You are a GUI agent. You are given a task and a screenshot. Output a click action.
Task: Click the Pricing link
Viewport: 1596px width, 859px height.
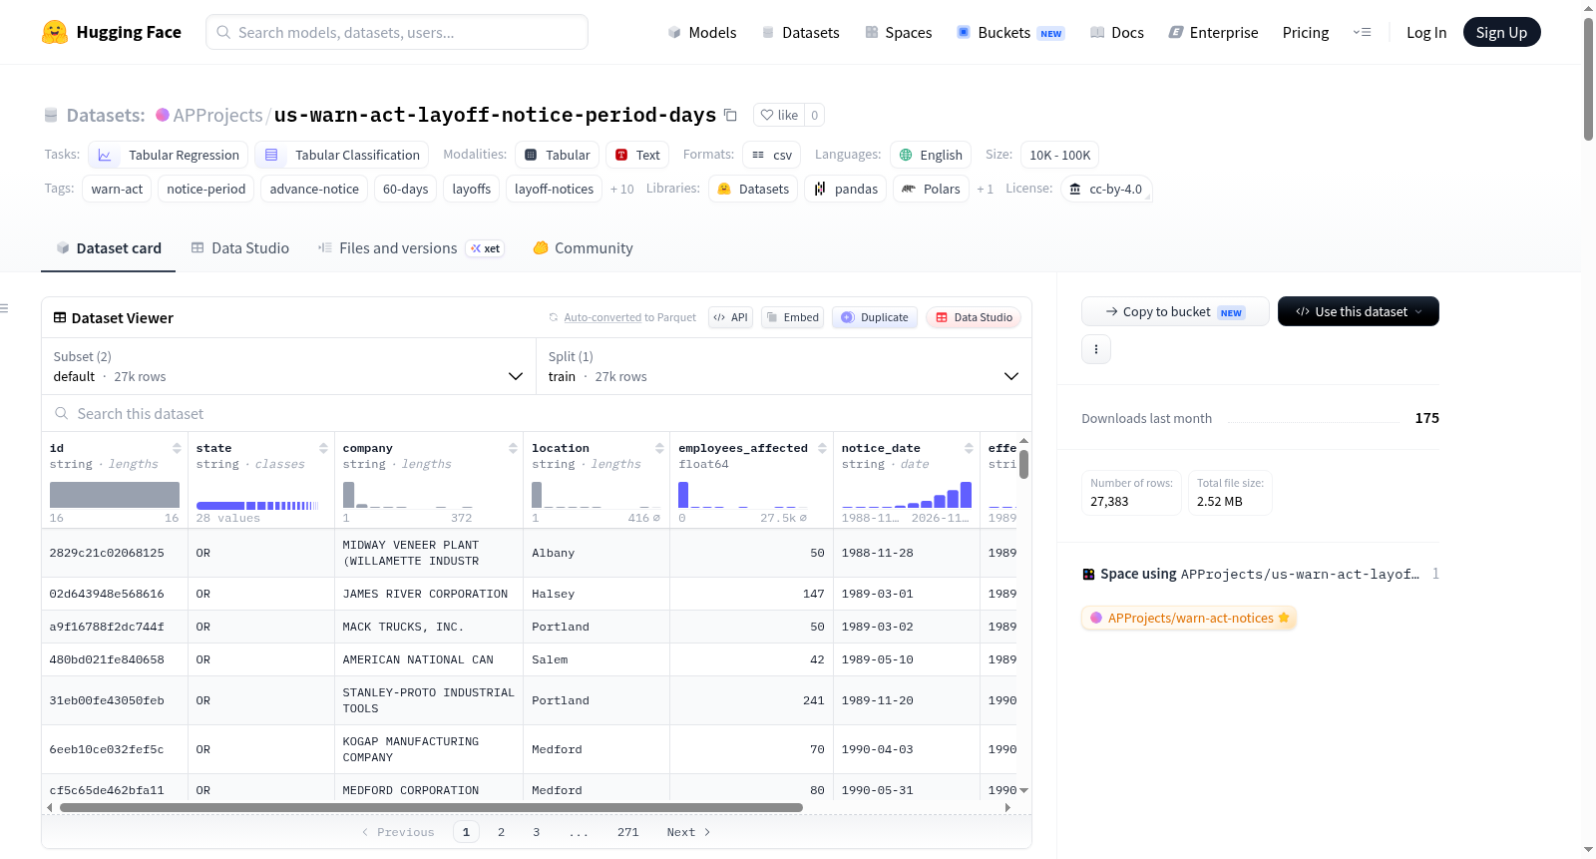(1306, 32)
